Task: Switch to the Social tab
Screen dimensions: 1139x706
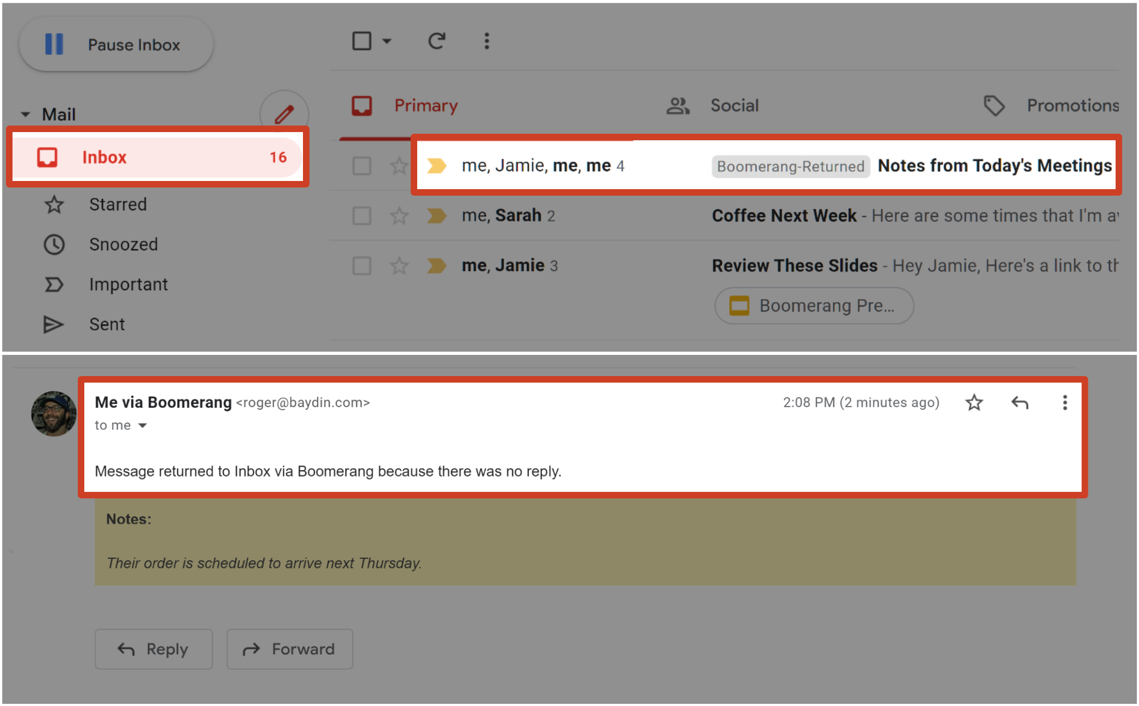Action: (x=734, y=105)
